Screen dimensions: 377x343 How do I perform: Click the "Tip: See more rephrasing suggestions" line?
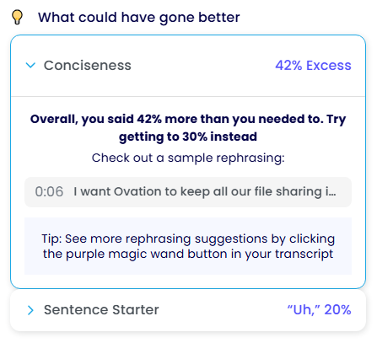coord(188,238)
